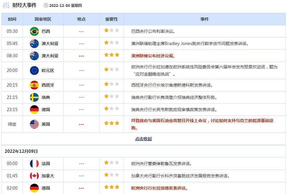287x194 pixels.
Task: Select the 2022年12月09日 date section header
Action: tap(21, 151)
